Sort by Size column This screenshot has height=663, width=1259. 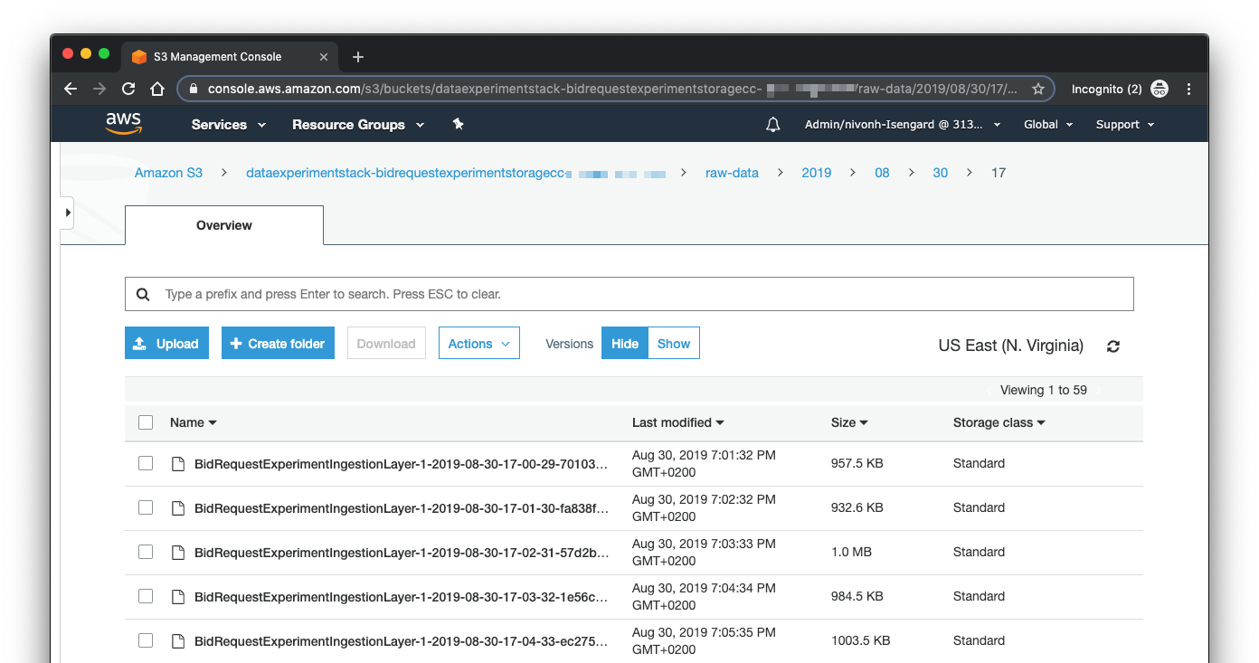tap(849, 422)
